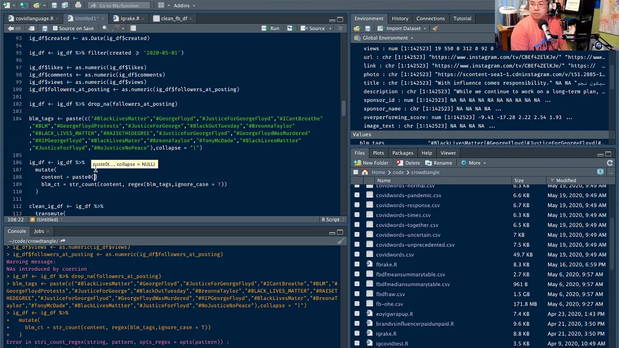Show the script in a new window
This screenshot has height=348, width=619.
[x=31, y=29]
